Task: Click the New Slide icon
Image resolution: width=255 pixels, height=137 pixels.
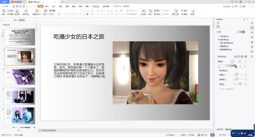Action: 37,11
